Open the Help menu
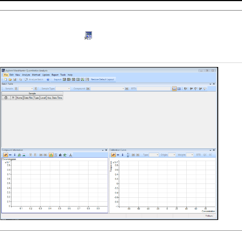Image resolution: width=242 pixels, height=231 pixels. point(70,75)
